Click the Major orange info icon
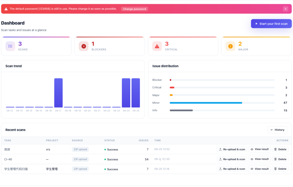Viewport: 293px width, 187px height. 230,46
